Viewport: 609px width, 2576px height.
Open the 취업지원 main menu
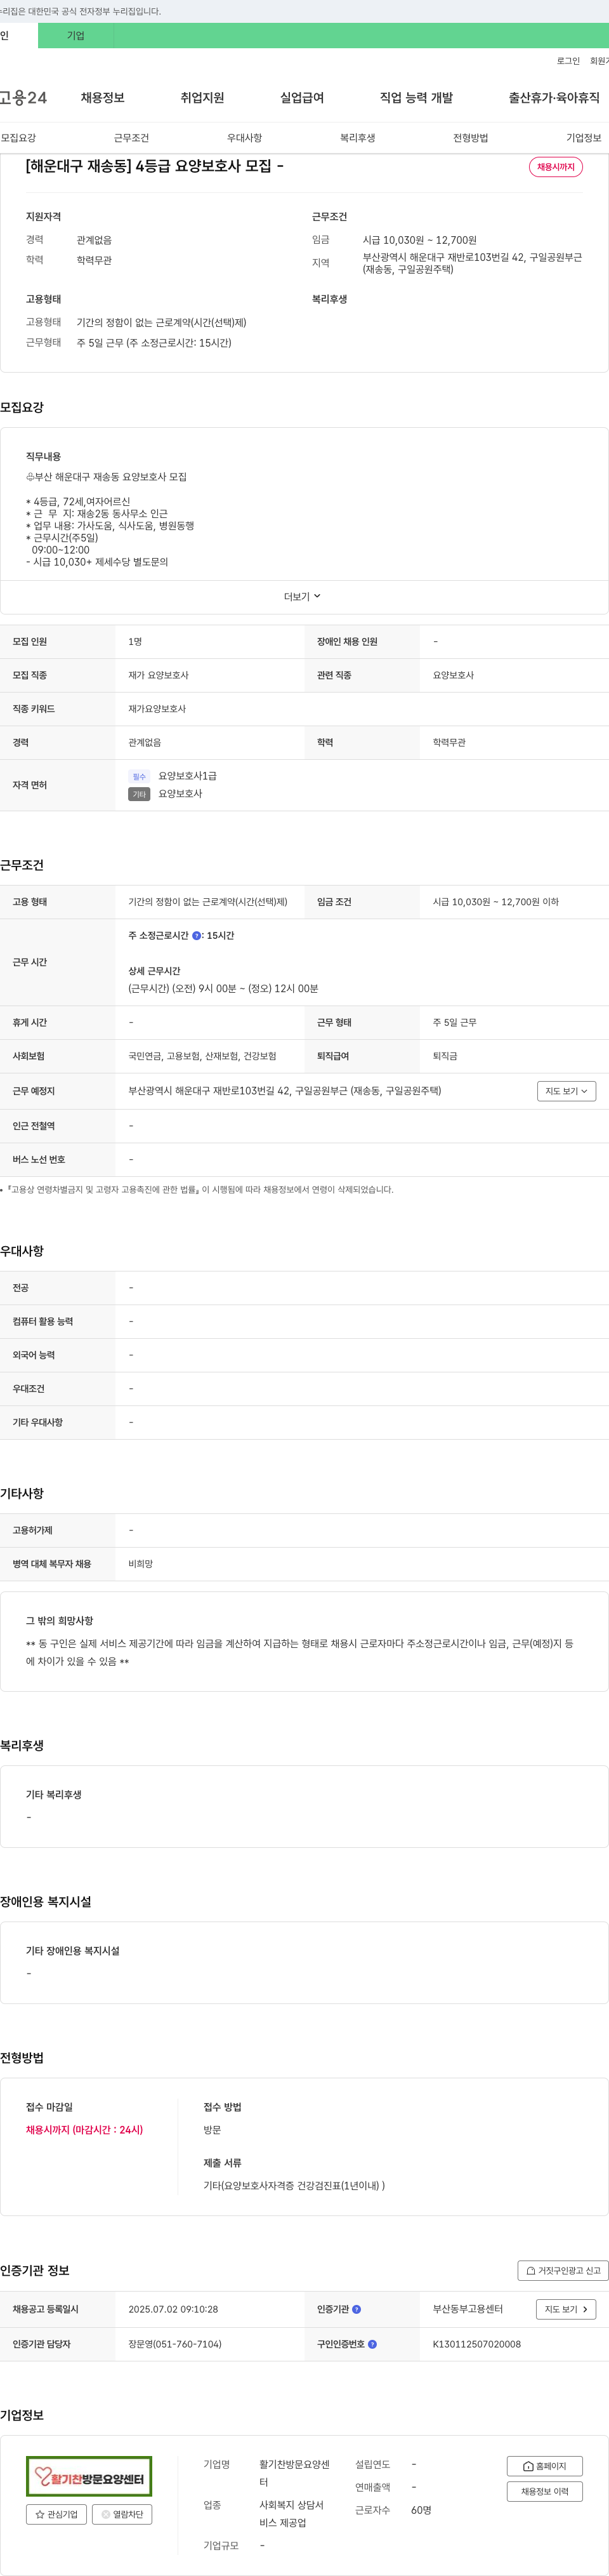pos(202,98)
